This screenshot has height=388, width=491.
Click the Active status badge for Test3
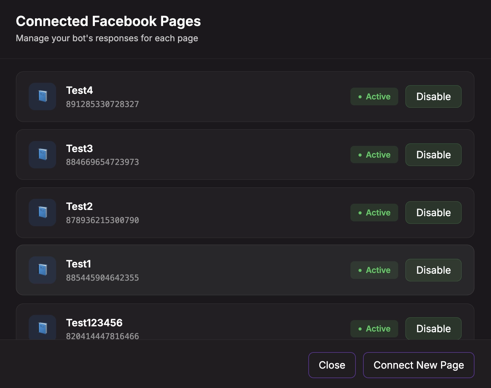(374, 155)
